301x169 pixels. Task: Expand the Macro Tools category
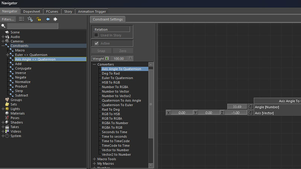[94, 159]
